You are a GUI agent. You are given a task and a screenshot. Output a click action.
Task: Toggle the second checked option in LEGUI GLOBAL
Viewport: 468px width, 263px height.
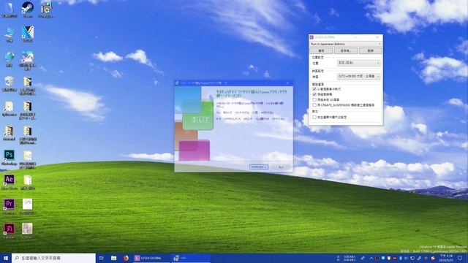click(314, 94)
